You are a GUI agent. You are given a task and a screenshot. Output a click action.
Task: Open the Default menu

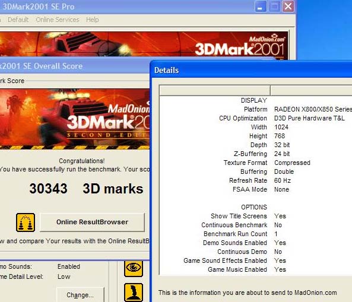(18, 20)
